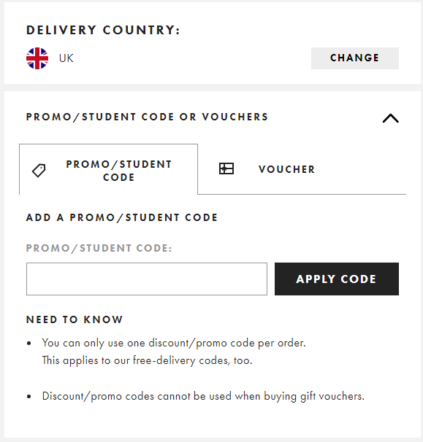This screenshot has width=423, height=442.
Task: Apply the entered promo code
Action: (337, 279)
